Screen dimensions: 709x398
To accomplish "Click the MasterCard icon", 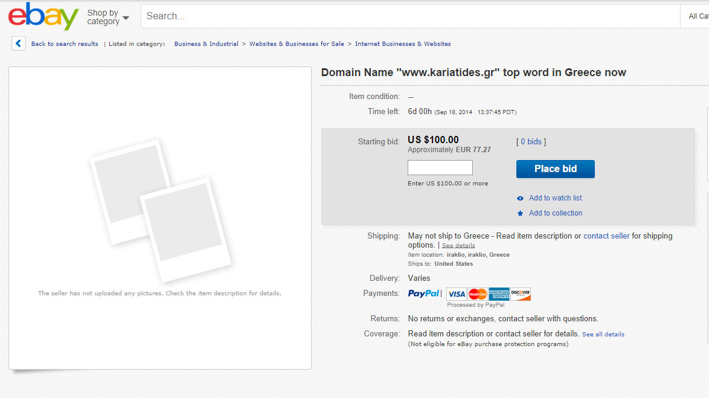I will click(x=478, y=294).
